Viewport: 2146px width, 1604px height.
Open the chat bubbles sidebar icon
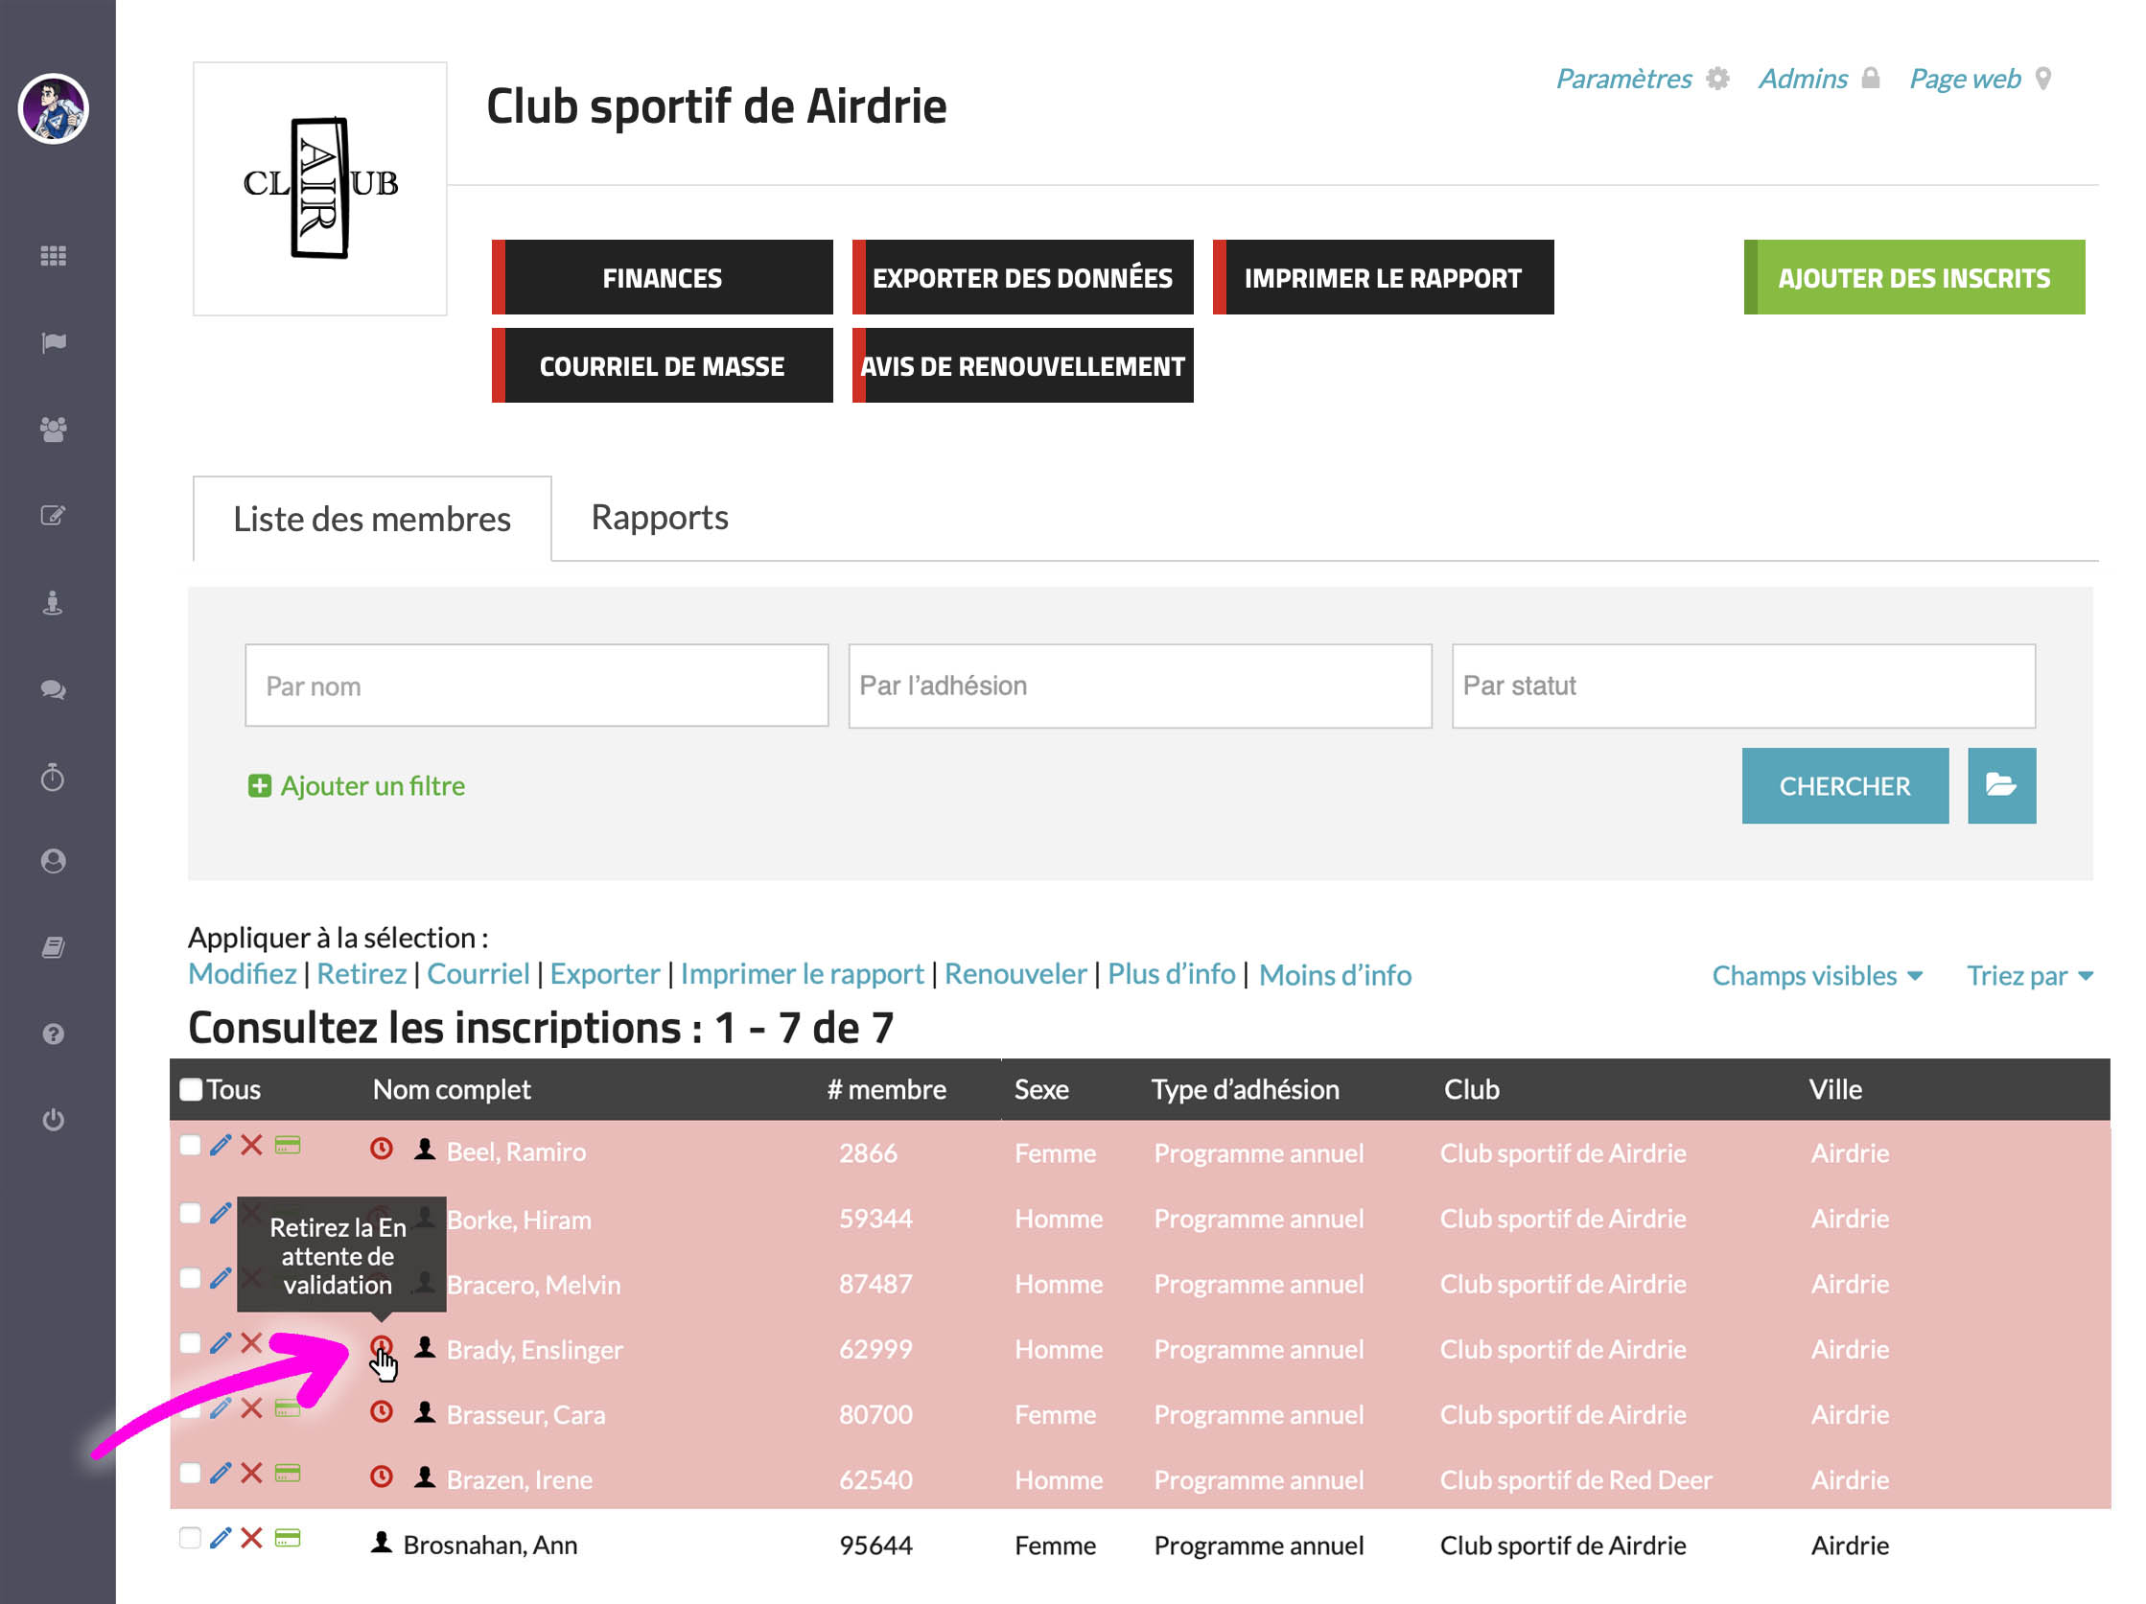pos(54,689)
